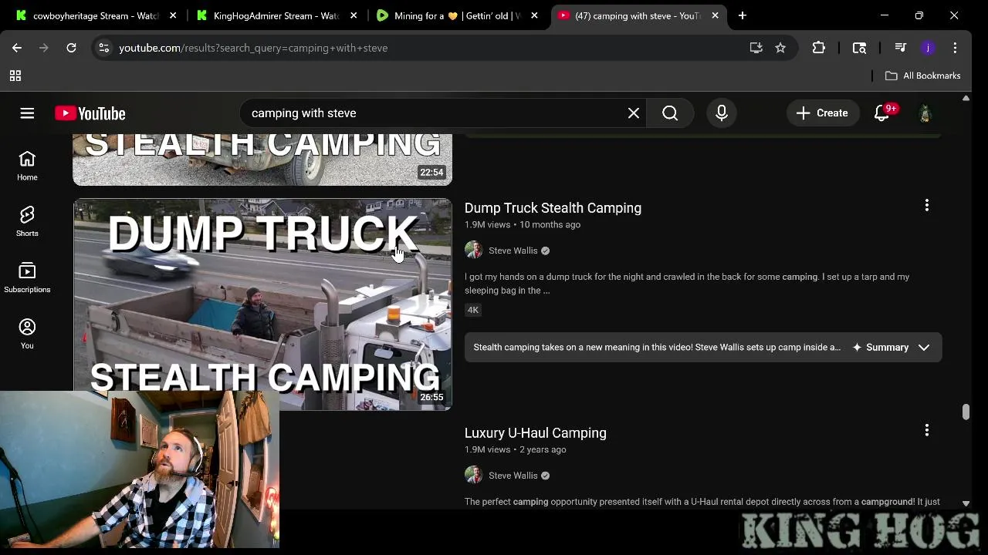This screenshot has width=988, height=555.
Task: Go to the YouTube logo home link
Action: (90, 113)
